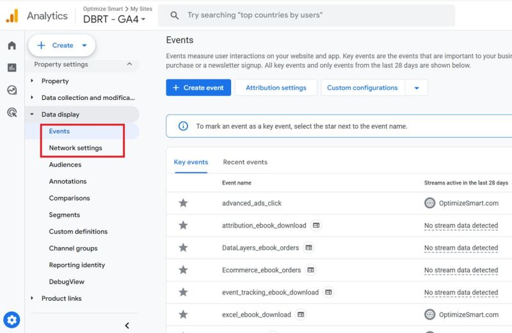
Task: Collapse the admin side navigation chevron
Action: pyautogui.click(x=127, y=325)
